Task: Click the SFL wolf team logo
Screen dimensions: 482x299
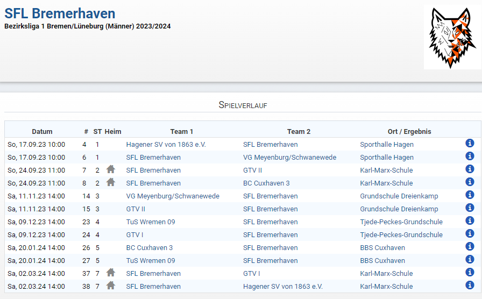Action: click(452, 37)
